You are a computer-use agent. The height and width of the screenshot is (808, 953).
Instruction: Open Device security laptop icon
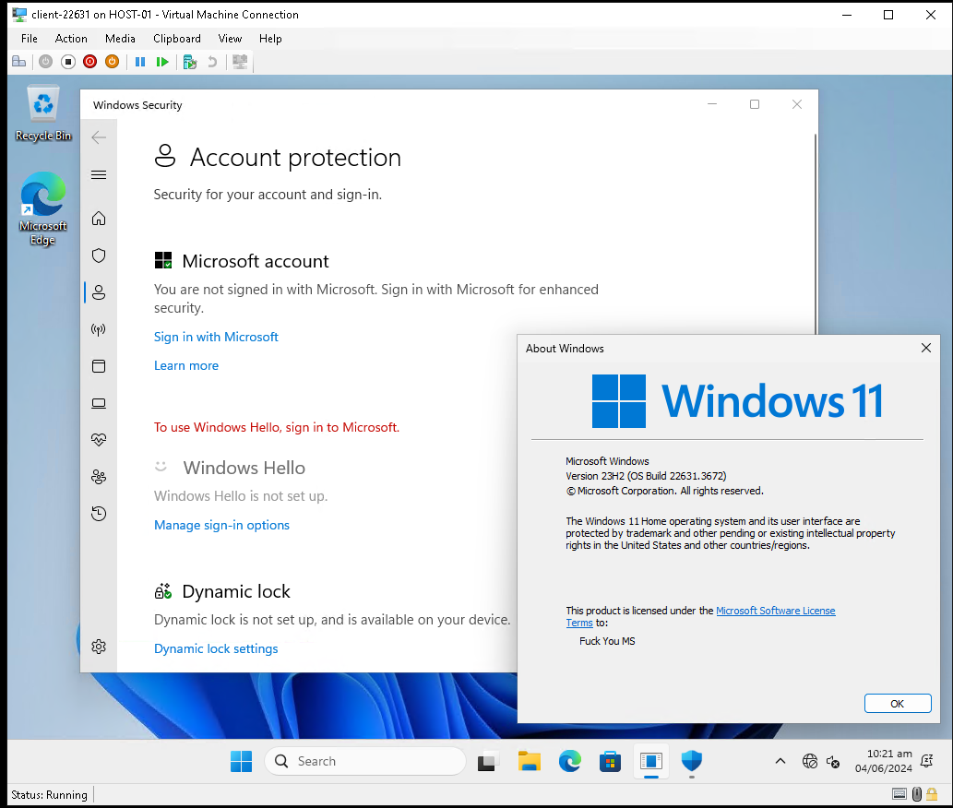pyautogui.click(x=99, y=403)
